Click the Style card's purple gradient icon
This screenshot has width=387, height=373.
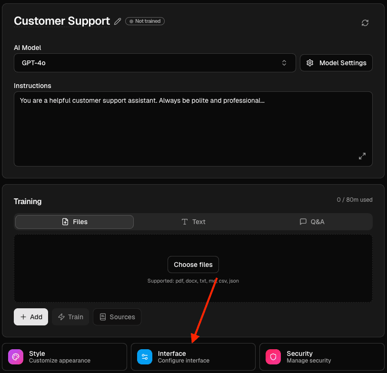15,356
